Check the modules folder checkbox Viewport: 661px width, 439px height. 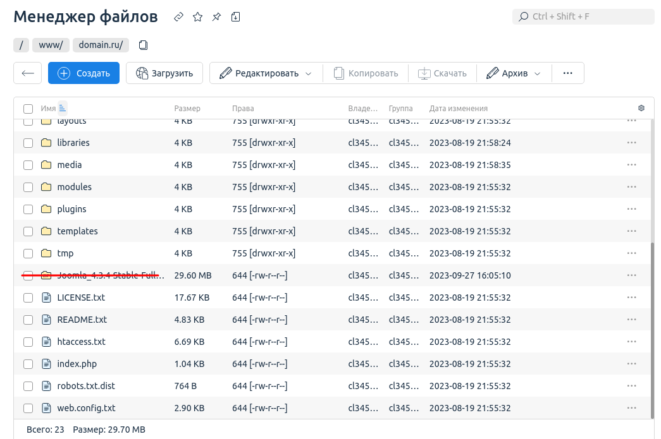point(28,187)
